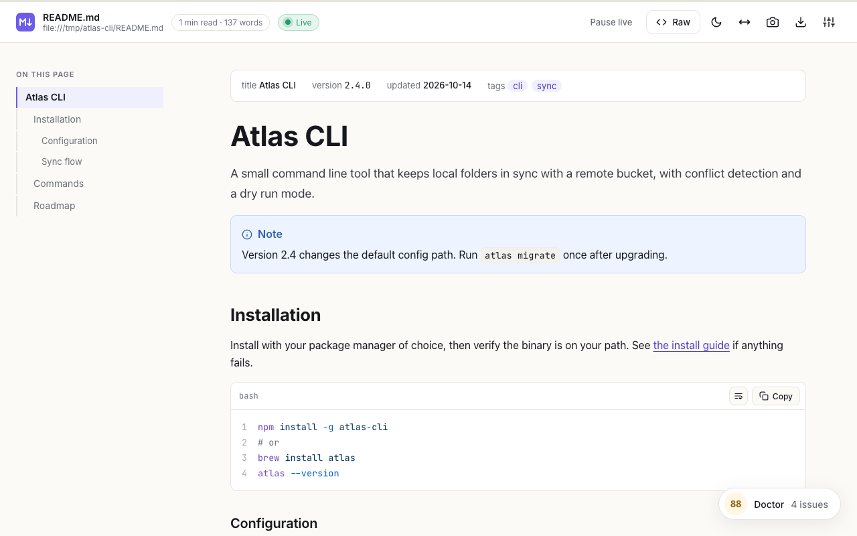
Task: Click the README.md file name
Action: click(71, 17)
